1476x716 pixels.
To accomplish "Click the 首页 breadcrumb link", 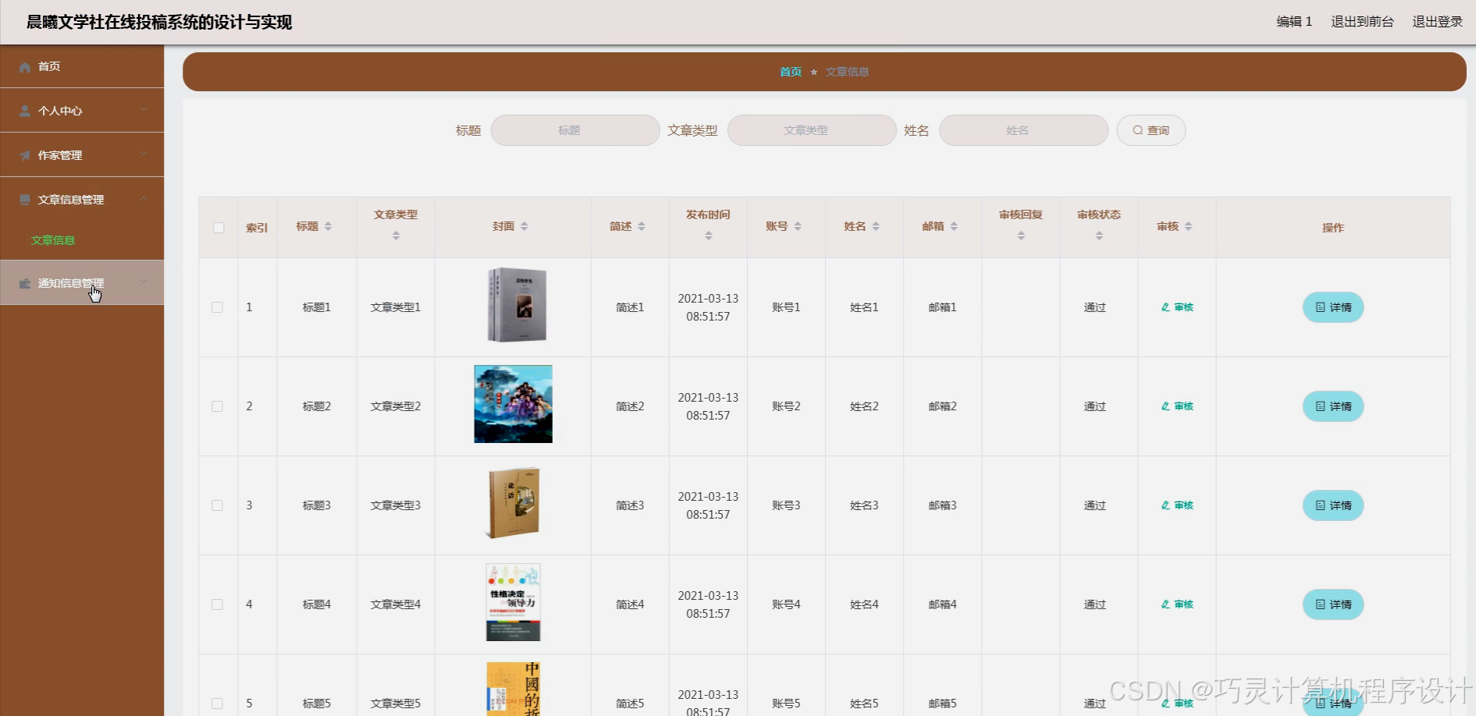I will (791, 72).
